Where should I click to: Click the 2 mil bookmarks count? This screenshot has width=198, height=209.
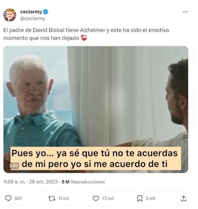point(150,199)
